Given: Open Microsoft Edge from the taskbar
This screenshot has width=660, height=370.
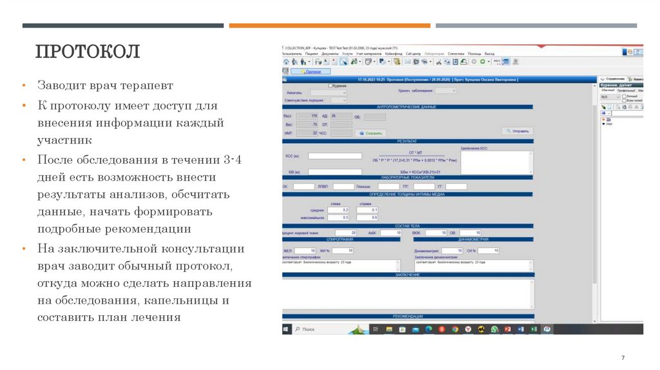Looking at the screenshot, I should 429,329.
